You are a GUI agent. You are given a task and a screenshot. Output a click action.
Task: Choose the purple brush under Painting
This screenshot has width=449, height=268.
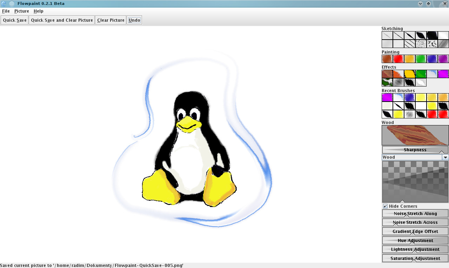point(443,59)
